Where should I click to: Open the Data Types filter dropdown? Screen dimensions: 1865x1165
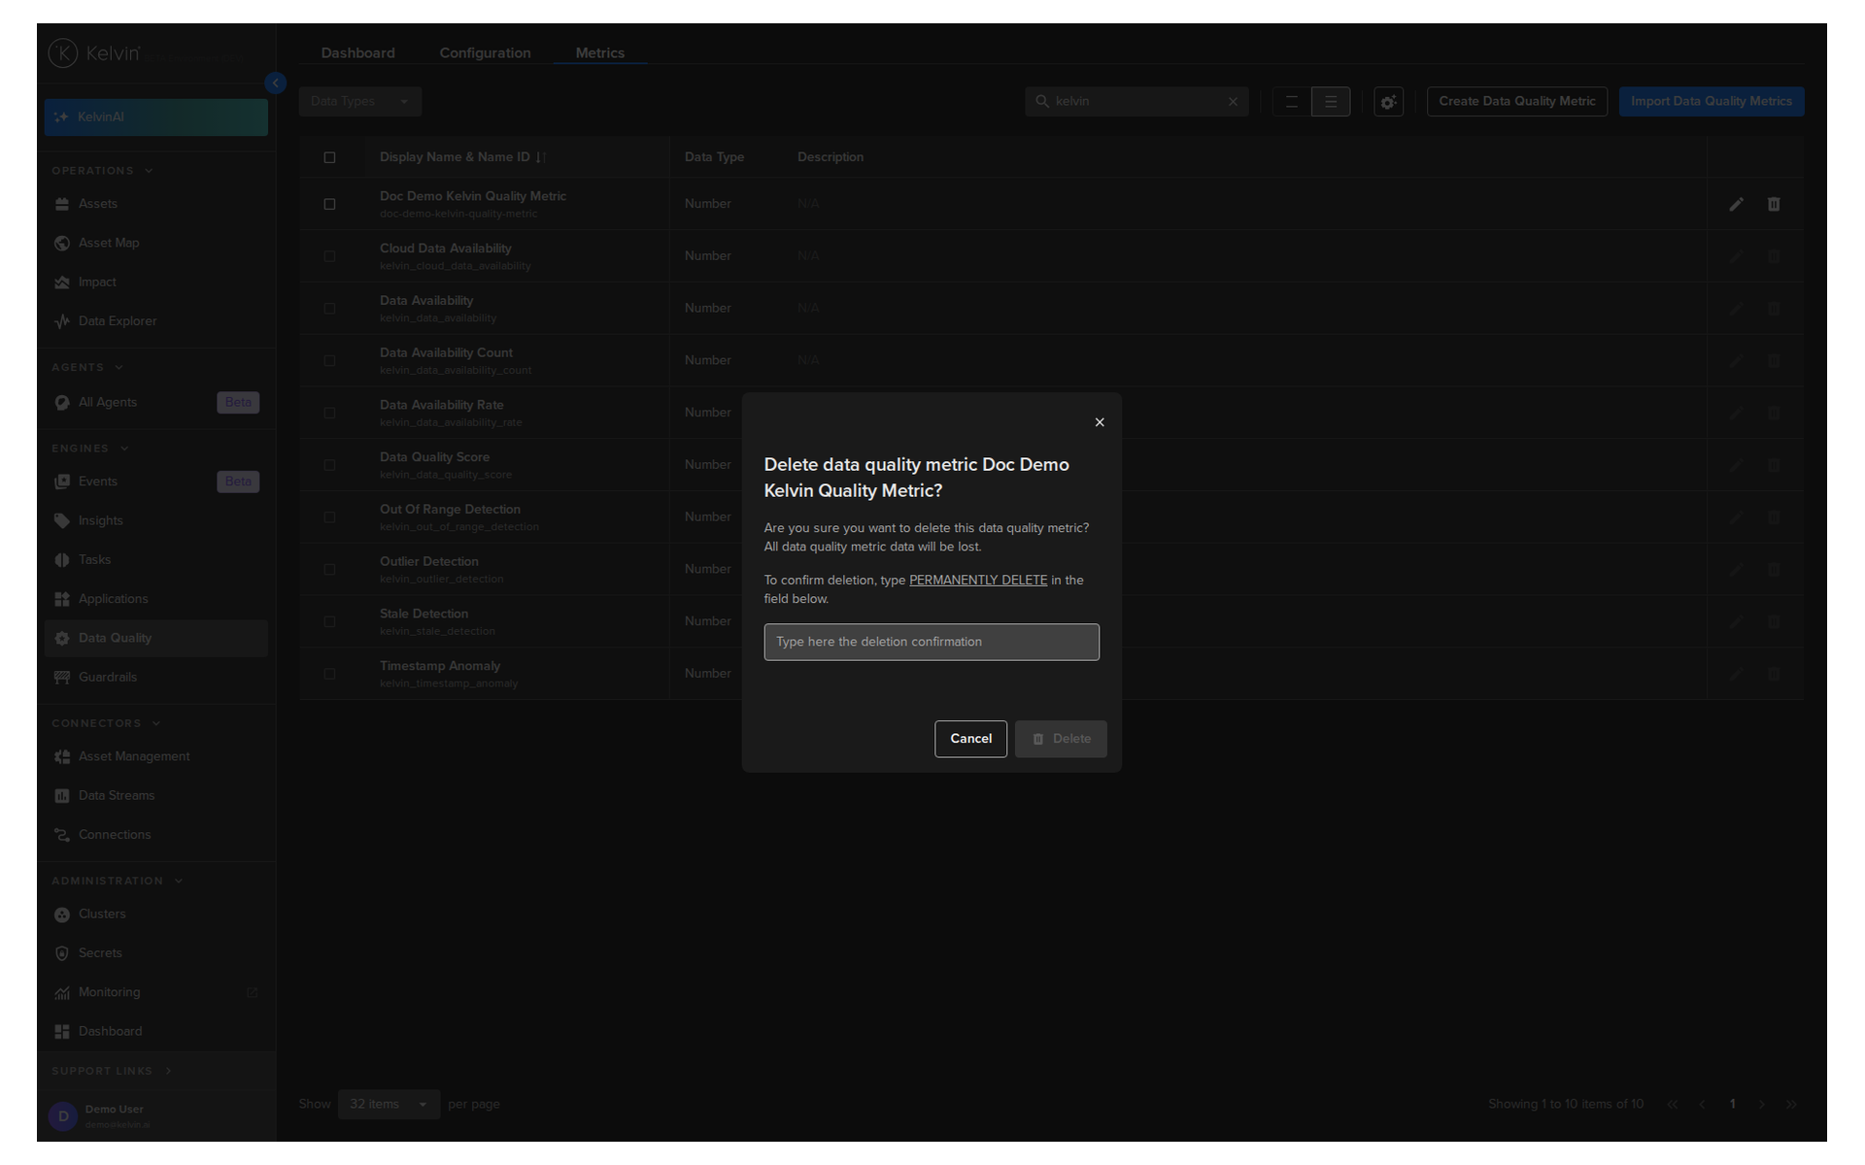(359, 101)
